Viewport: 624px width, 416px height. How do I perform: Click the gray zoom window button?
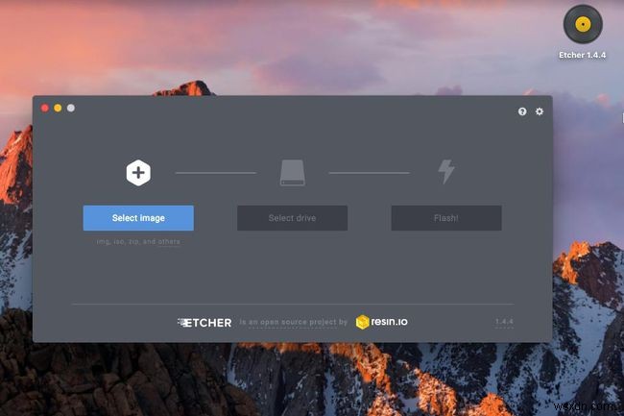click(x=71, y=108)
